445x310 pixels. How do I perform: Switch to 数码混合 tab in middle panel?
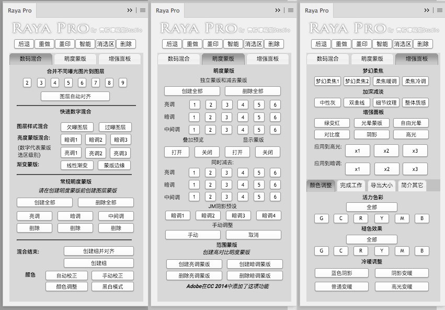pyautogui.click(x=178, y=59)
